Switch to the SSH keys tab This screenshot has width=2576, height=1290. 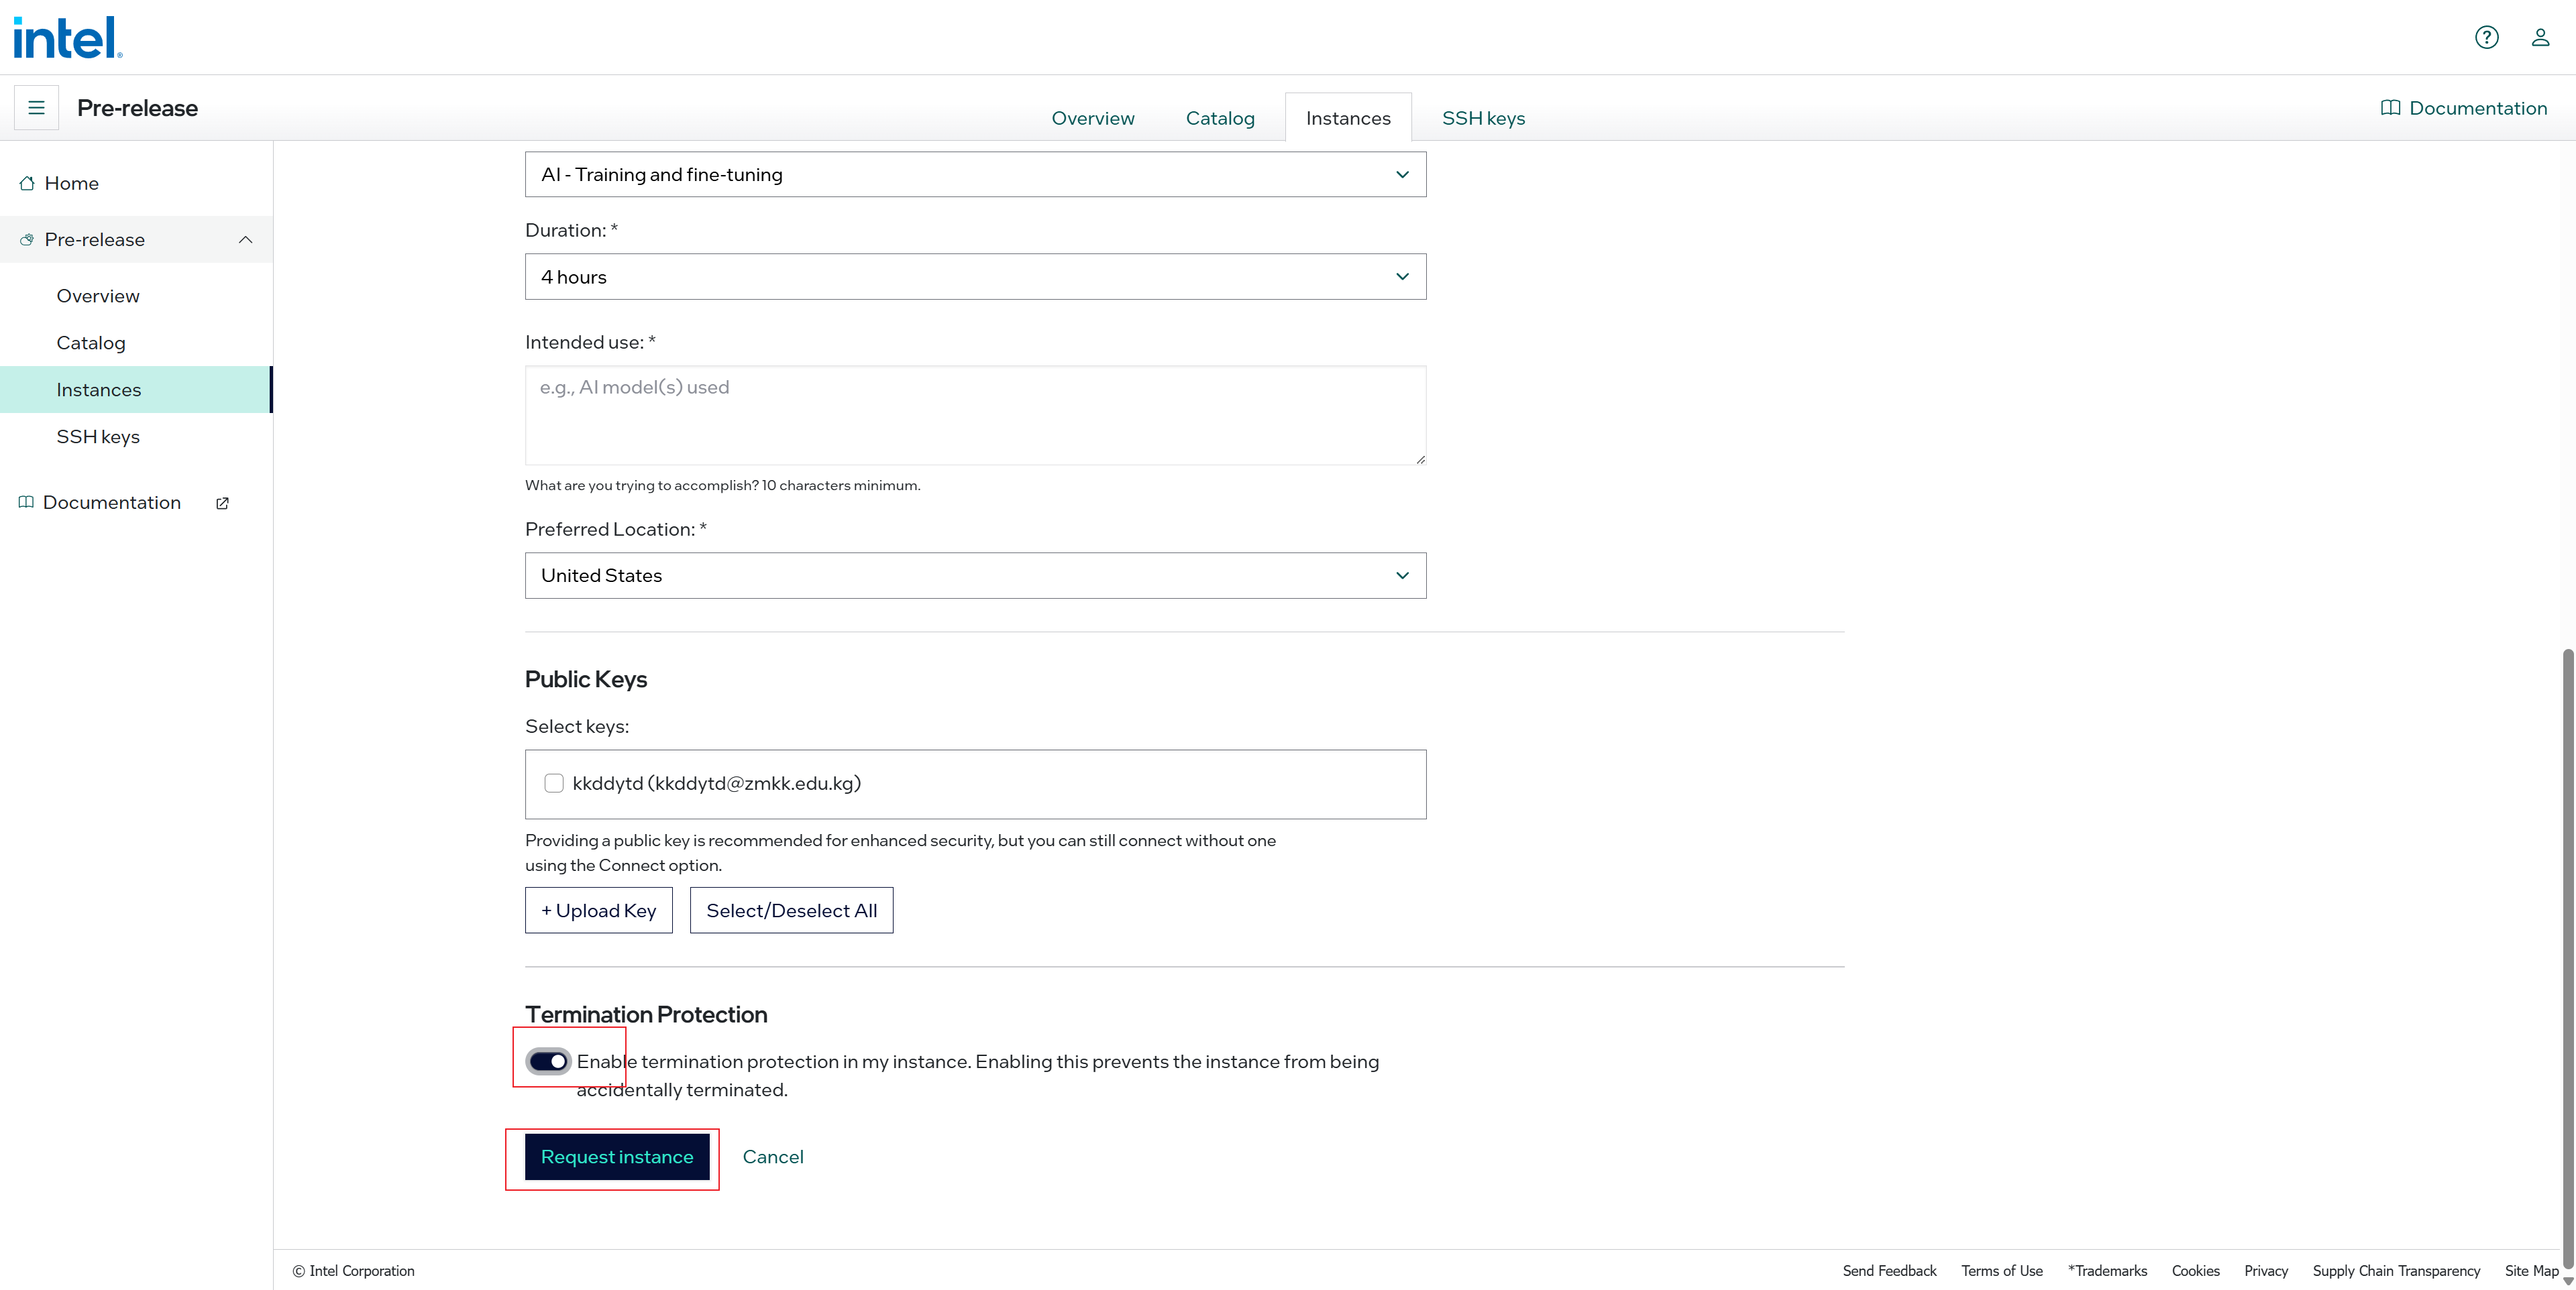(1483, 119)
